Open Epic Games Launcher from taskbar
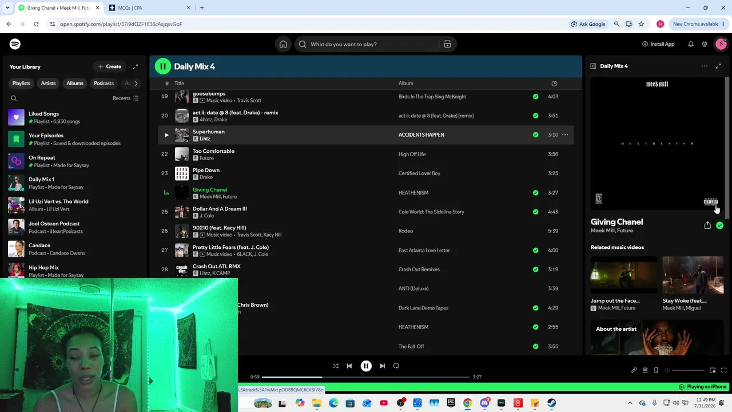 pyautogui.click(x=451, y=403)
